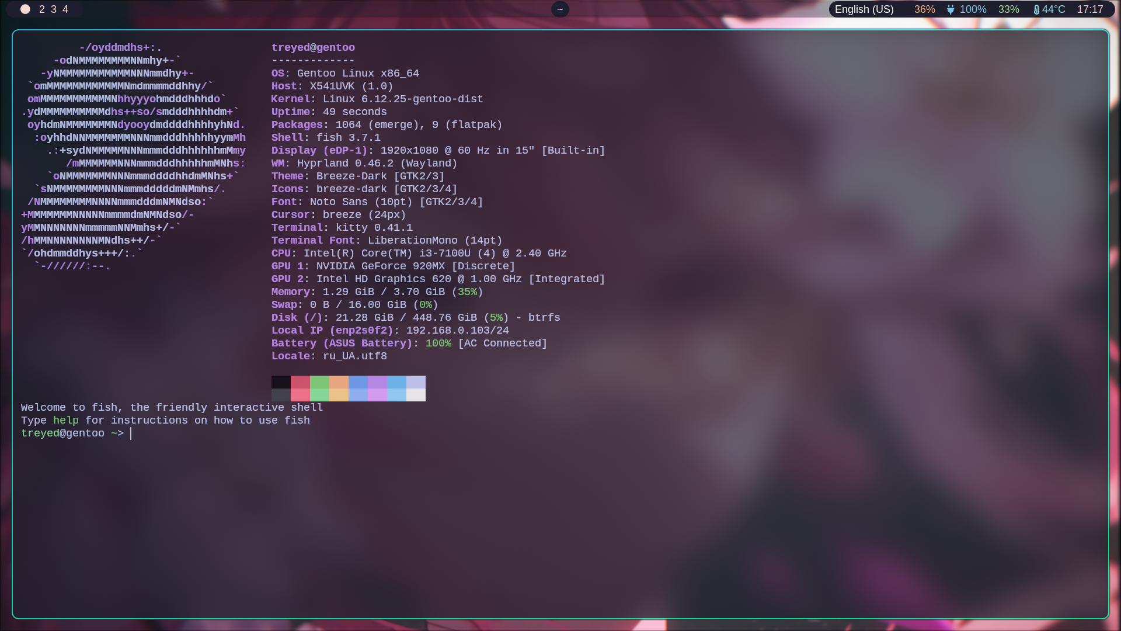Open the English (US) keyboard layout indicator
Image resolution: width=1121 pixels, height=631 pixels.
[864, 9]
